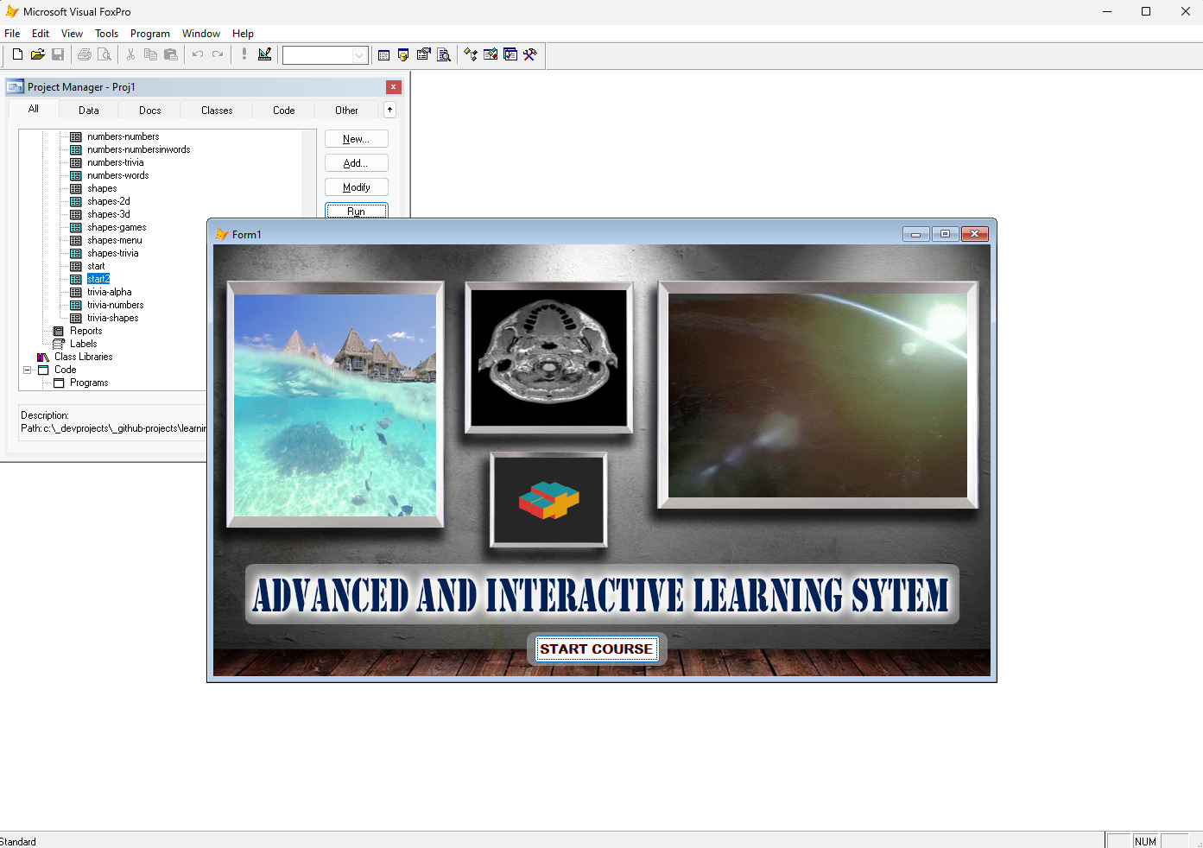Viewport: 1203px width, 848px height.
Task: Click the Document View magnifier icon
Action: pos(444,54)
